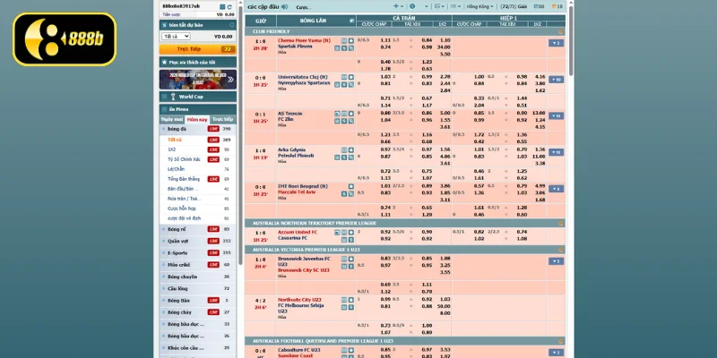This screenshot has width=717, height=358.
Task: Collapse the World Cup section
Action: [198, 97]
